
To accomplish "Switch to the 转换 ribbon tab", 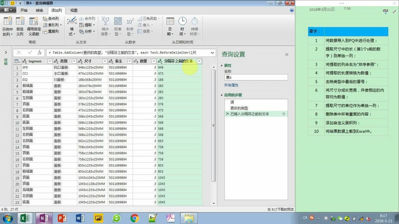I will click(x=39, y=10).
